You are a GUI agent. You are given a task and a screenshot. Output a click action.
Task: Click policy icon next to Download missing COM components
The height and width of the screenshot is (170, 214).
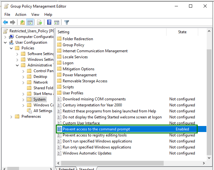(59, 99)
